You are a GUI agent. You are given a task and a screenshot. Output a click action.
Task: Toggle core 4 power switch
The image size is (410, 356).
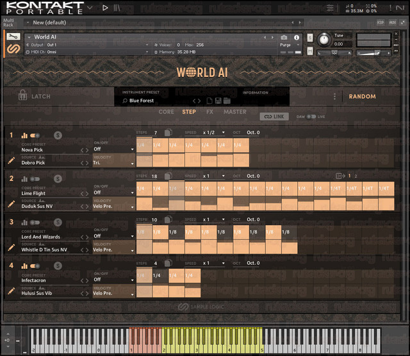[x=35, y=266]
